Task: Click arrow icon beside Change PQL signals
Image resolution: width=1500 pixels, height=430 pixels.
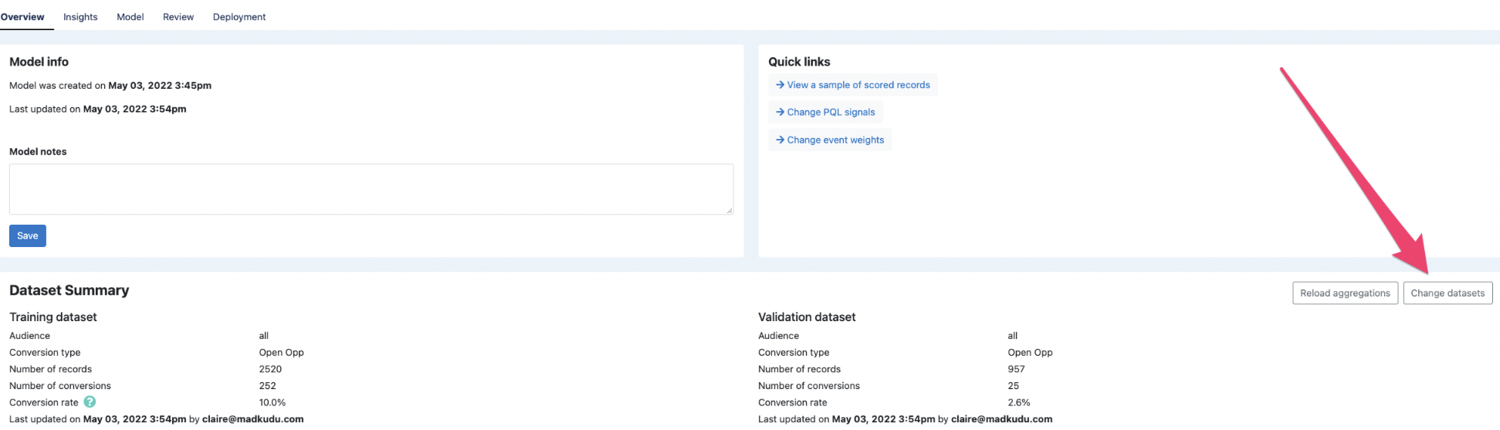Action: tap(780, 112)
